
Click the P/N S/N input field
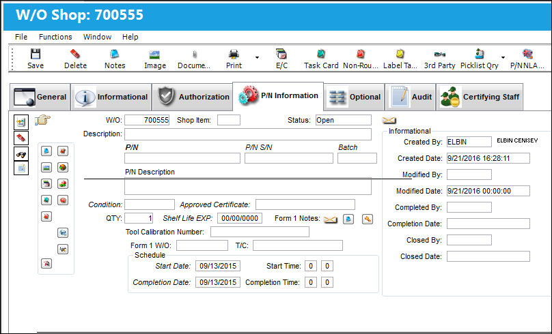(289, 158)
